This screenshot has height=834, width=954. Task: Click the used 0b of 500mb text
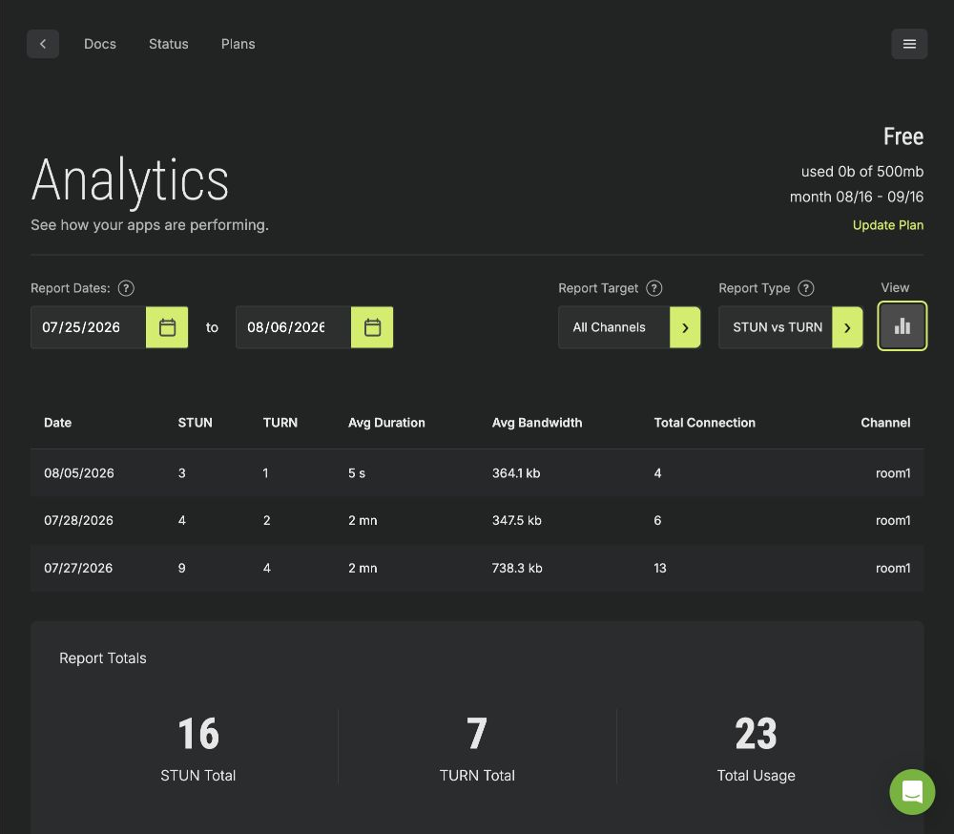[862, 172]
